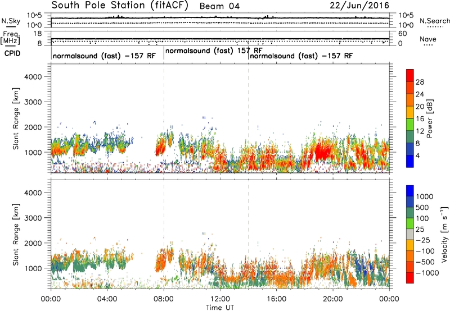
Task: Click the 'Nave' legend label
Action: 428,39
